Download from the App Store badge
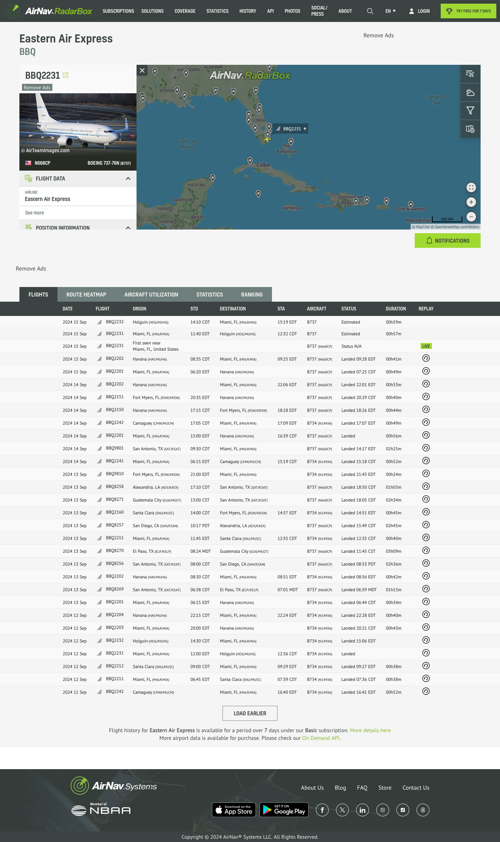Screen dimensions: 500x842 [x=234, y=810]
